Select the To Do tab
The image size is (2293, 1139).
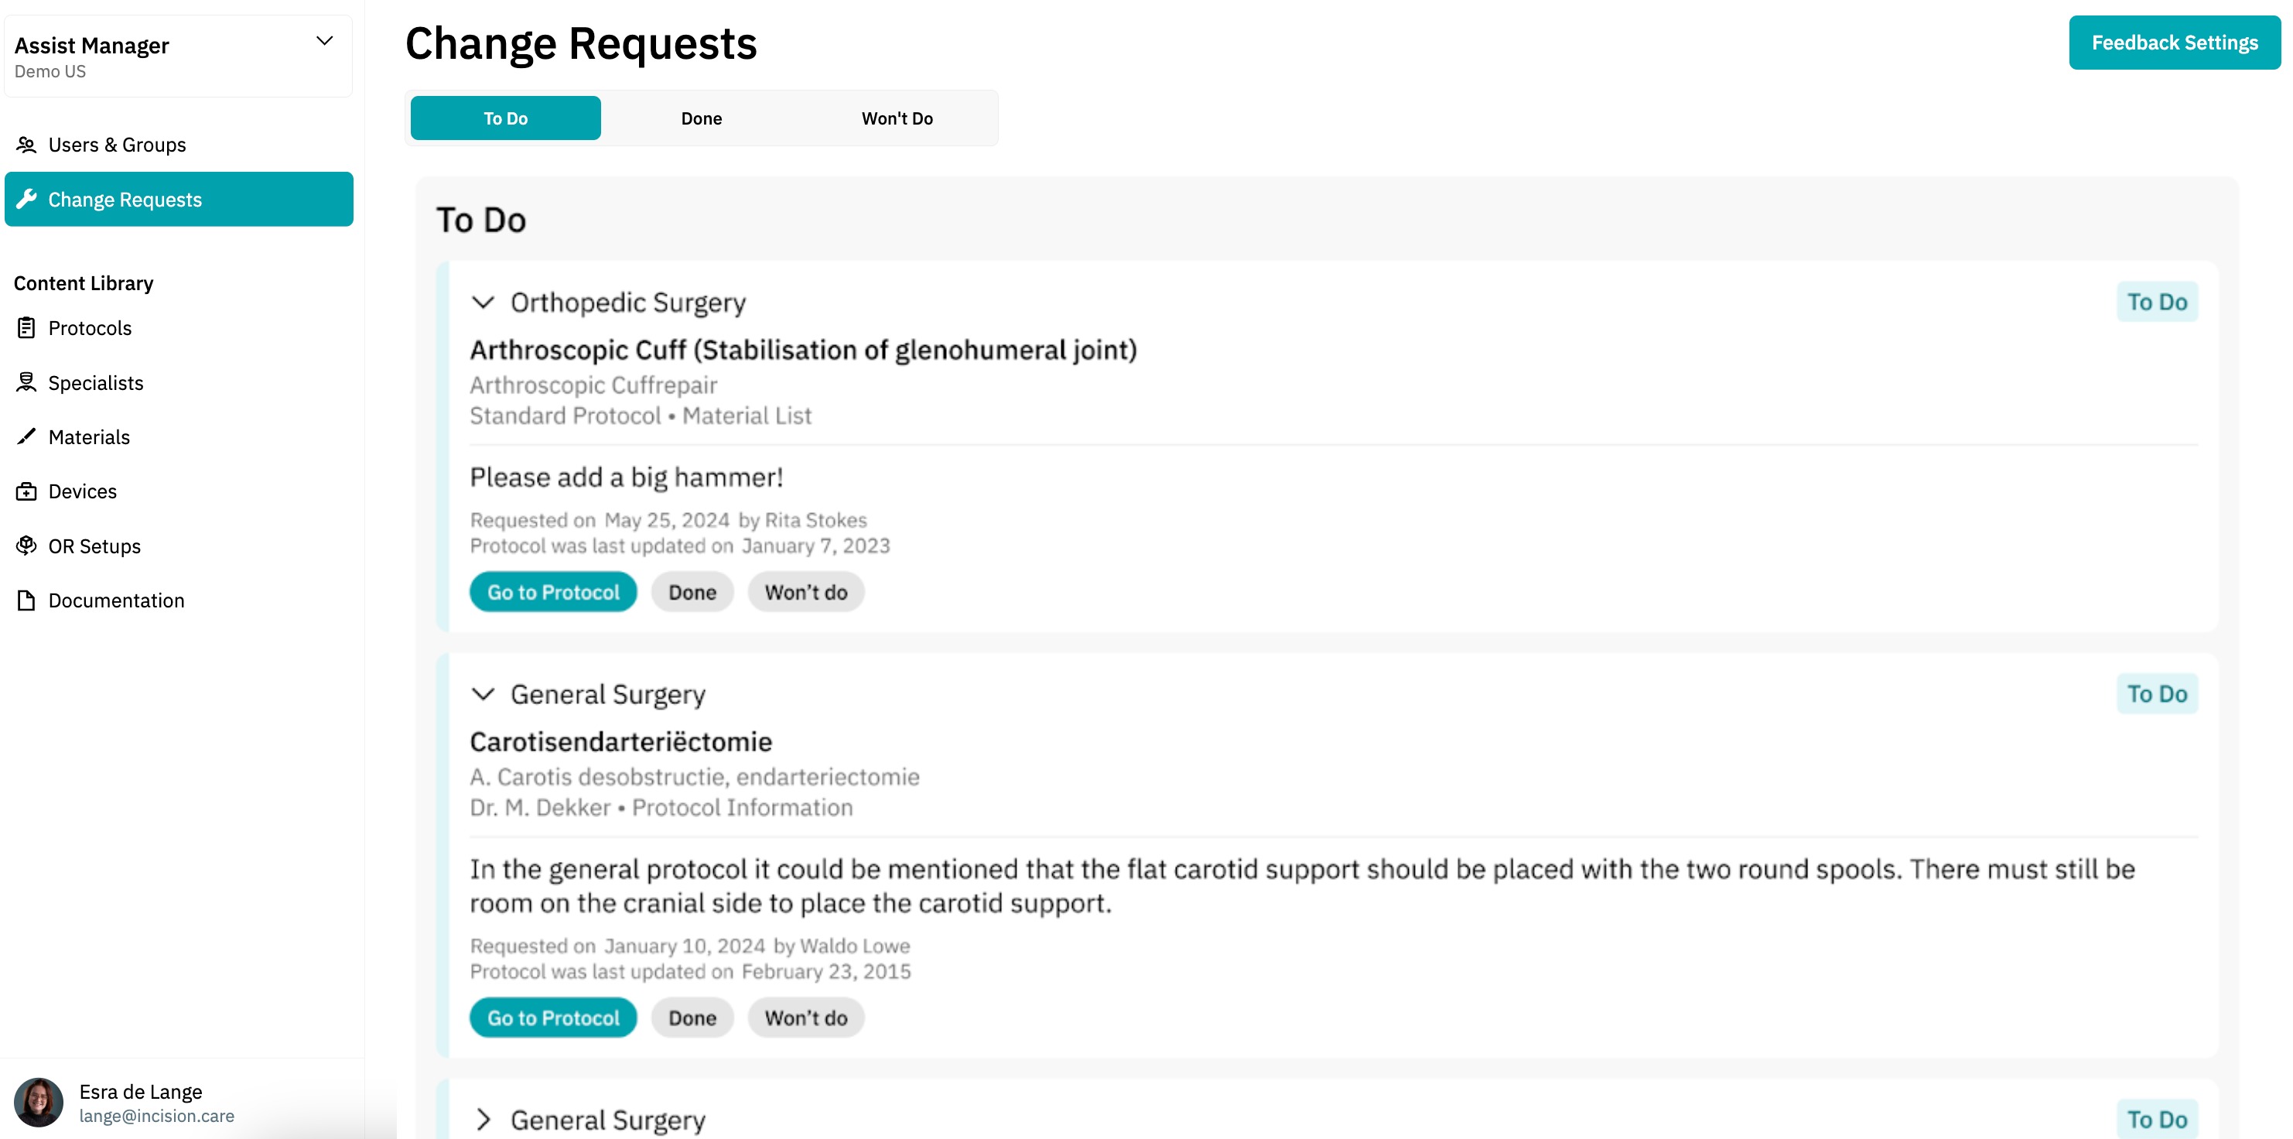point(506,118)
